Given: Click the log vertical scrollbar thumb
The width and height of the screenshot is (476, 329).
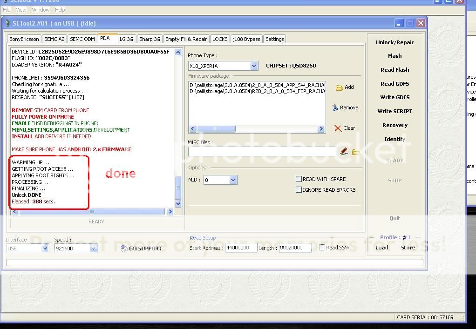Looking at the screenshot, I should (x=178, y=188).
